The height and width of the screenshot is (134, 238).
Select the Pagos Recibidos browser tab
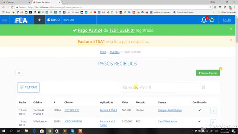(x=46, y=2)
